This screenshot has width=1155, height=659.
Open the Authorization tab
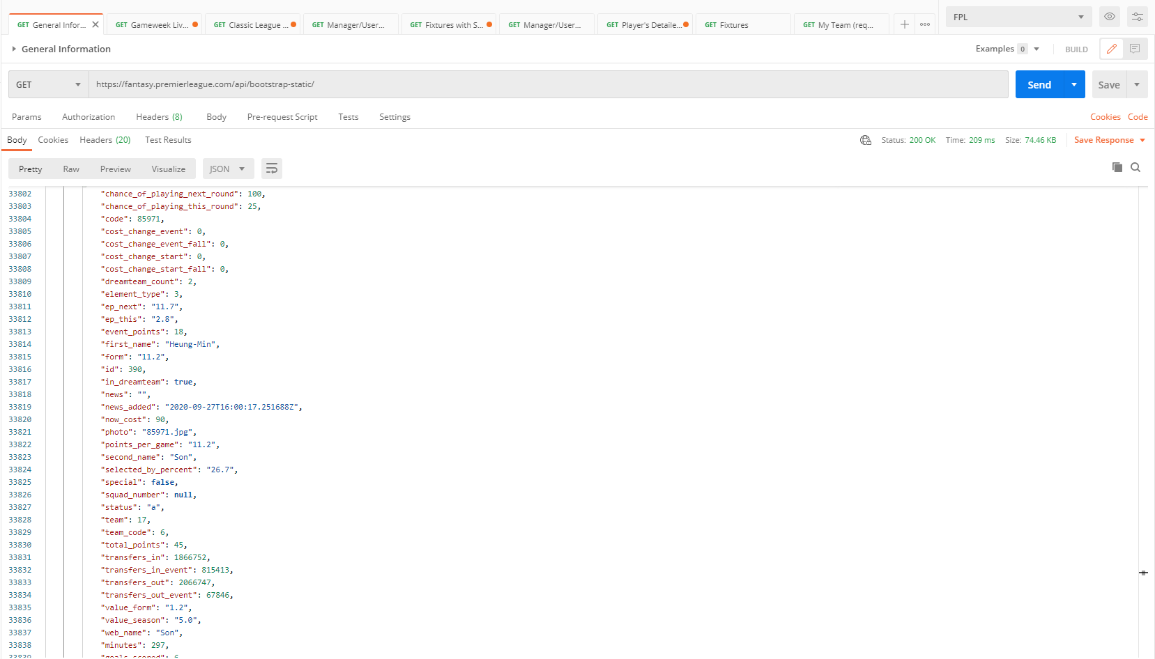pos(89,117)
